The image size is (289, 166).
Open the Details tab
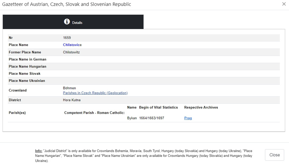pos(73,22)
